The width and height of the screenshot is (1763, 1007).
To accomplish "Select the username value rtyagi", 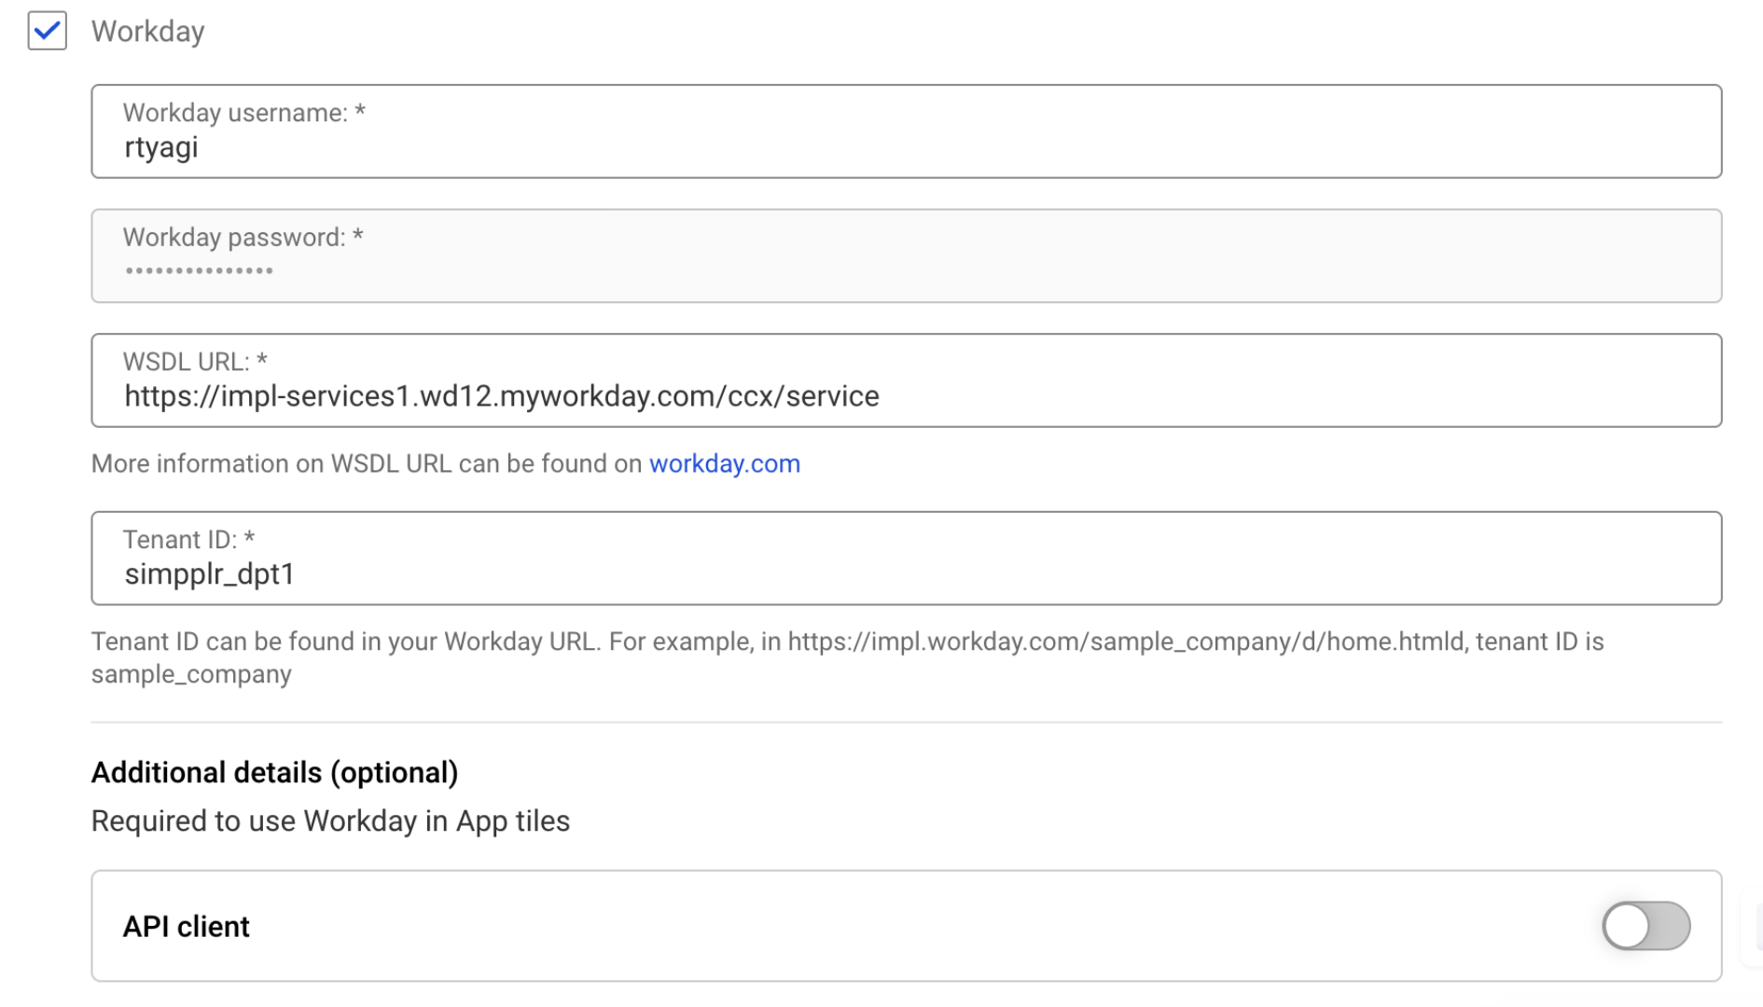I will (x=160, y=146).
